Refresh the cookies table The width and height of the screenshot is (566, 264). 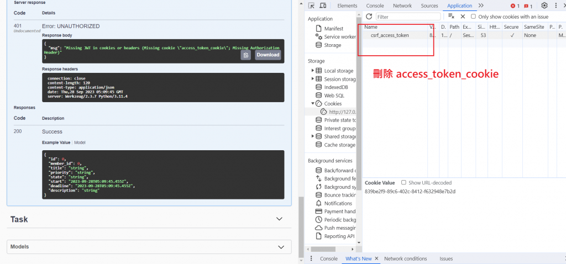369,16
